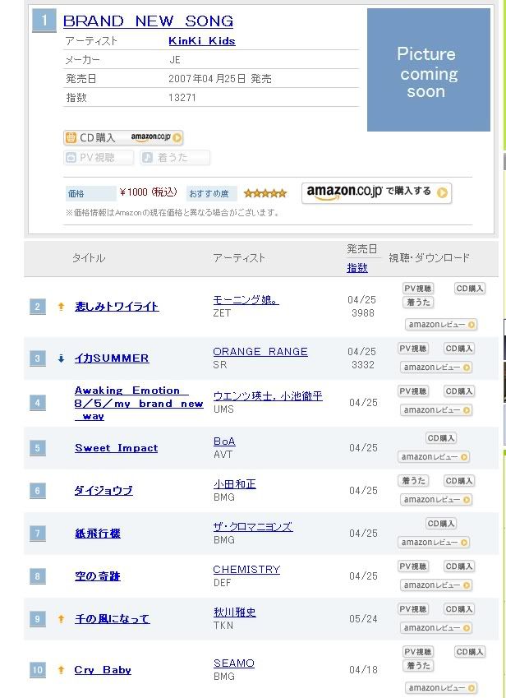Click the five-star rating icons
This screenshot has height=698, width=506.
coord(265,193)
